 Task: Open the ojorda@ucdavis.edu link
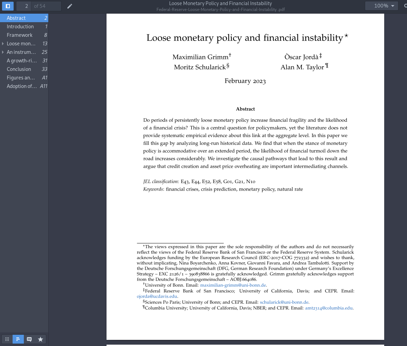coord(157,296)
